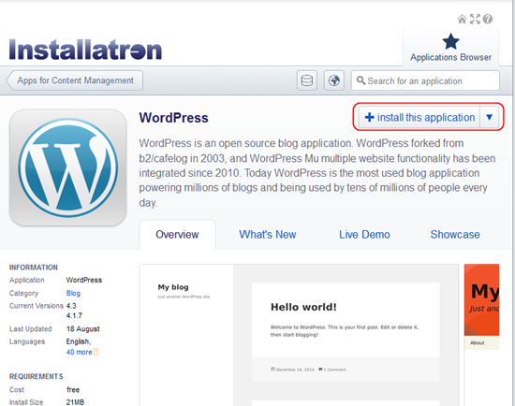Click the WordPress logo image
The image size is (515, 406).
pos(68,167)
